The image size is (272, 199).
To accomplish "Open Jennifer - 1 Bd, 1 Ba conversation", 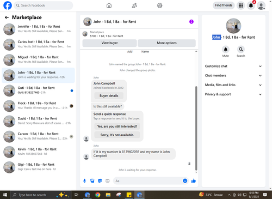I will pyautogui.click(x=38, y=29).
